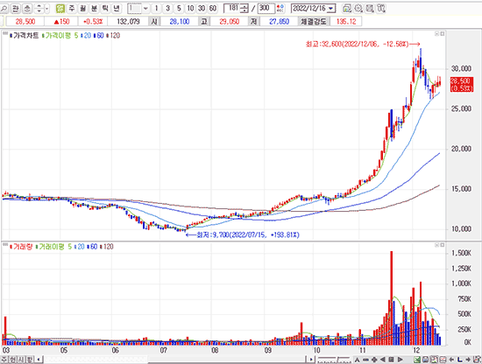Click the 손 icon button in toolbar
This screenshot has width=482, height=364.
pyautogui.click(x=27, y=8)
